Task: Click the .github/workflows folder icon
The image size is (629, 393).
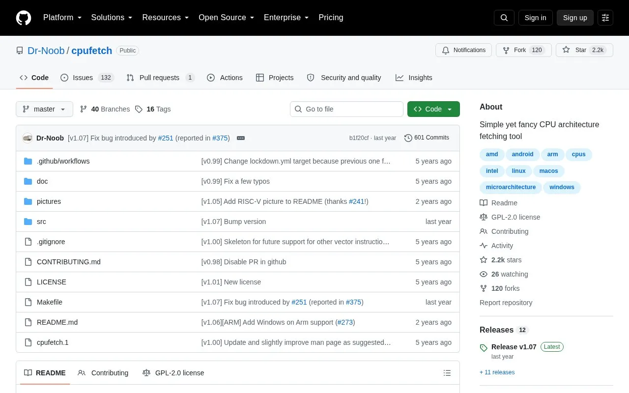Action: point(28,161)
